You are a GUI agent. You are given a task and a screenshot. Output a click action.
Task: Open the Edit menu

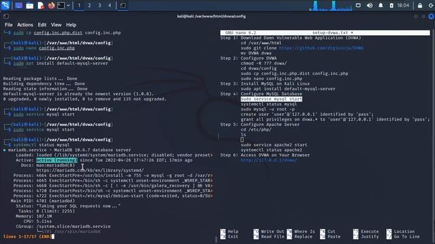point(42,25)
